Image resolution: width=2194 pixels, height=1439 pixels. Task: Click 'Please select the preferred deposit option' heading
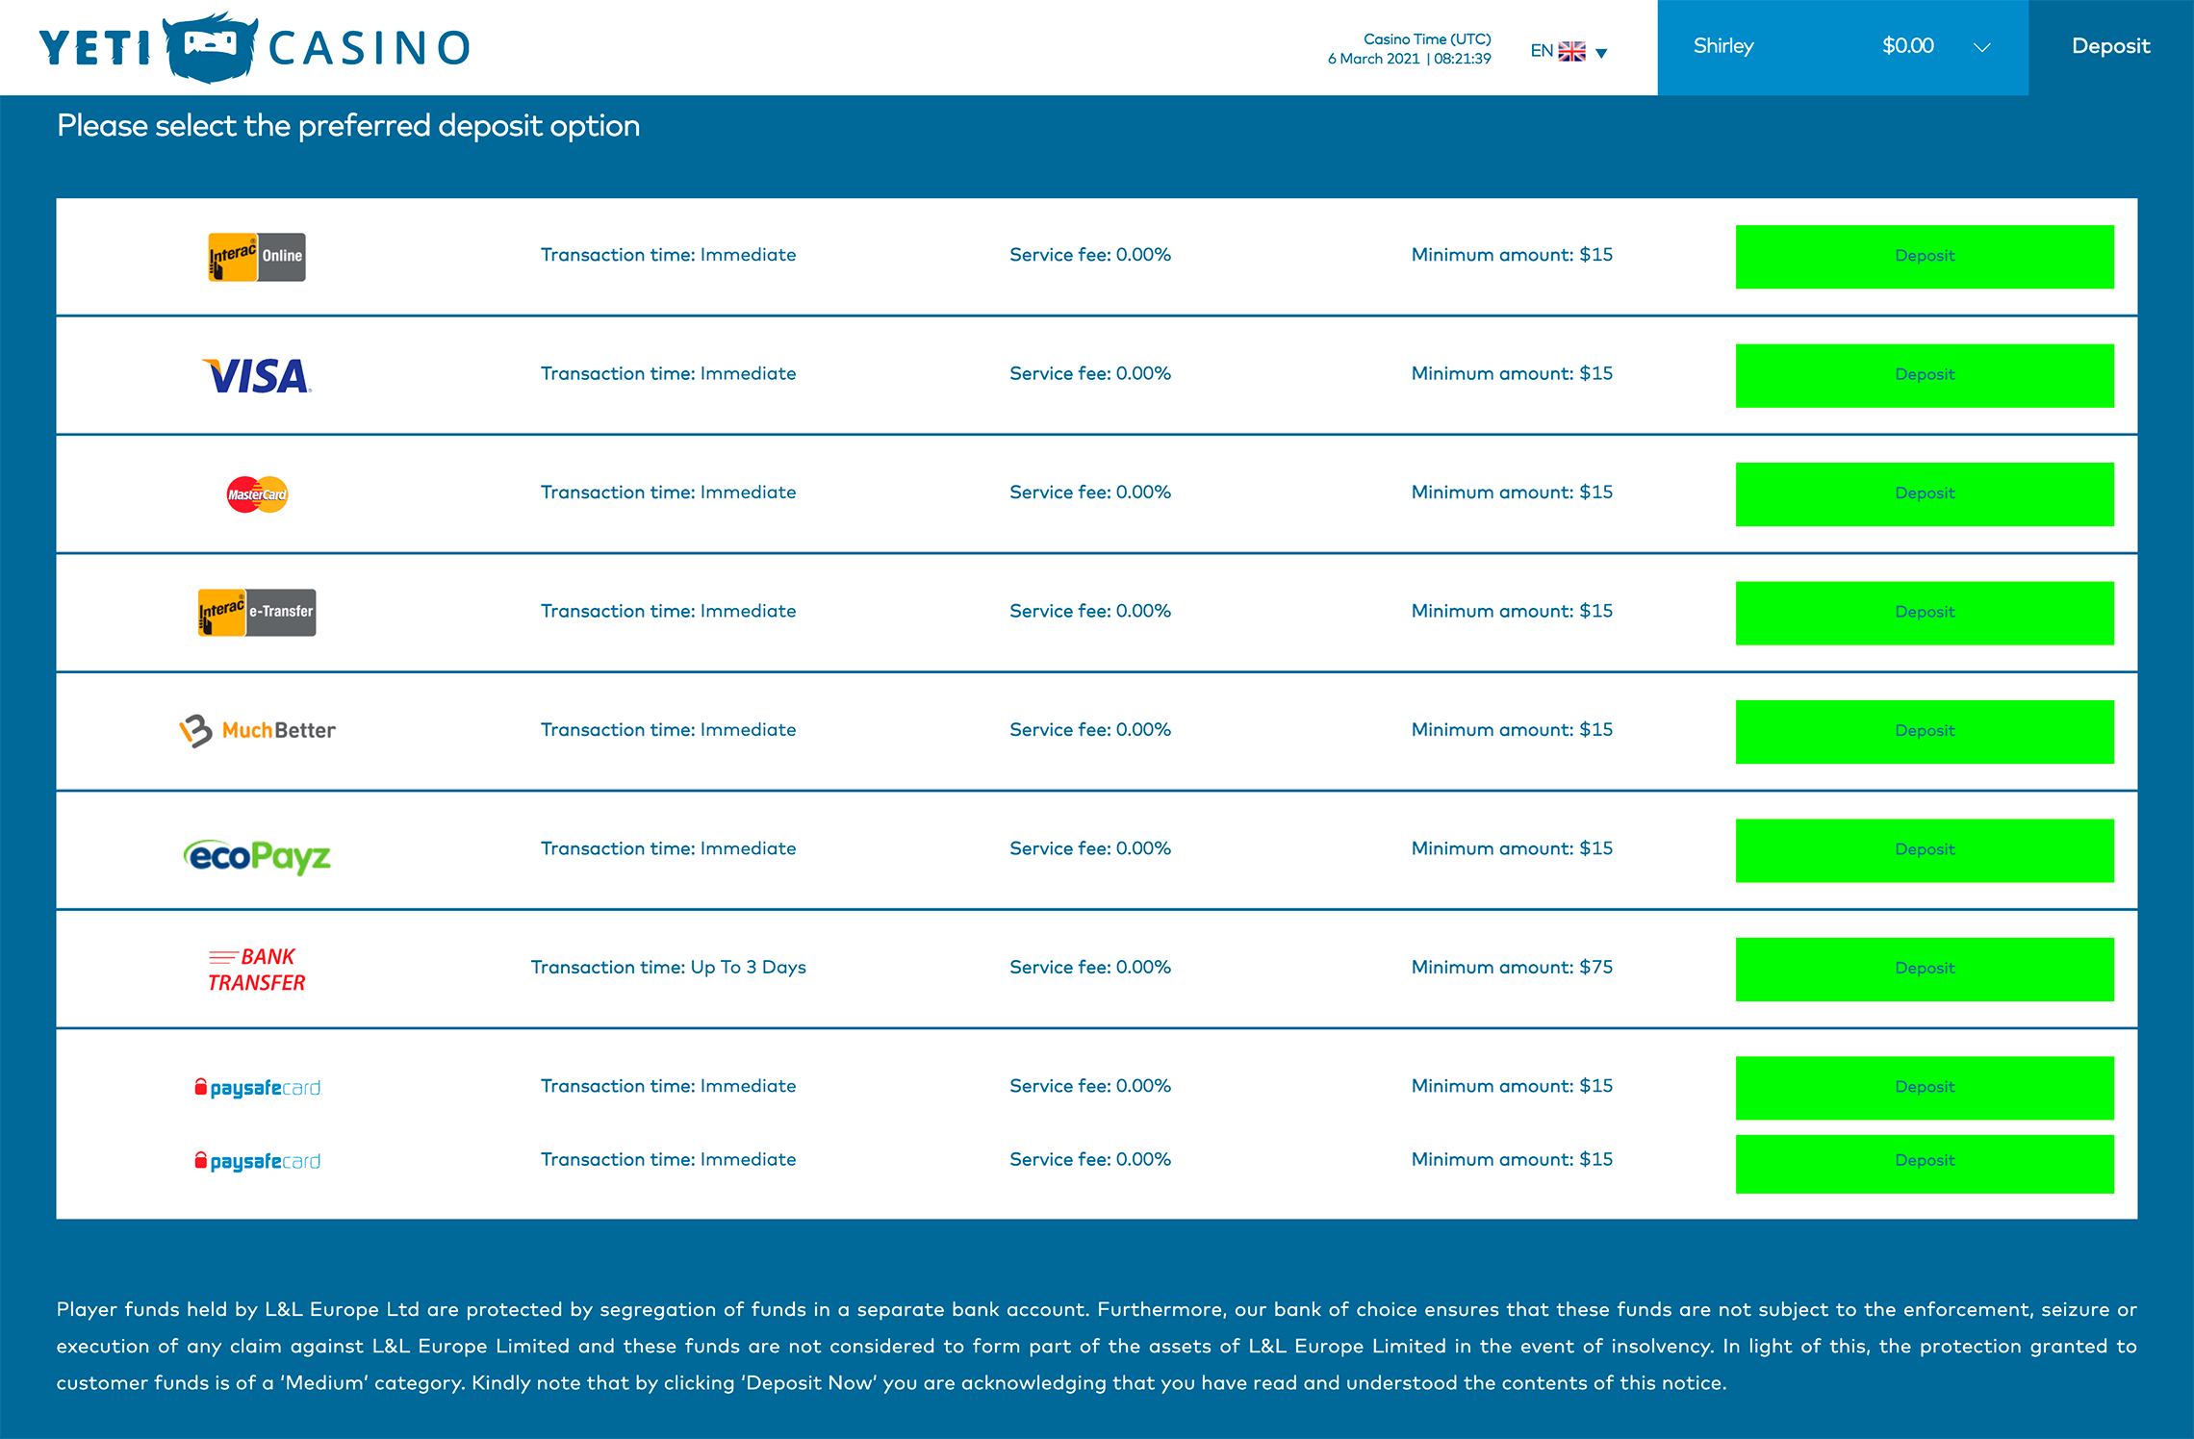click(x=348, y=126)
